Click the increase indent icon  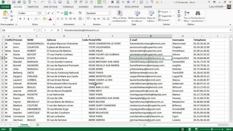pos(75,19)
